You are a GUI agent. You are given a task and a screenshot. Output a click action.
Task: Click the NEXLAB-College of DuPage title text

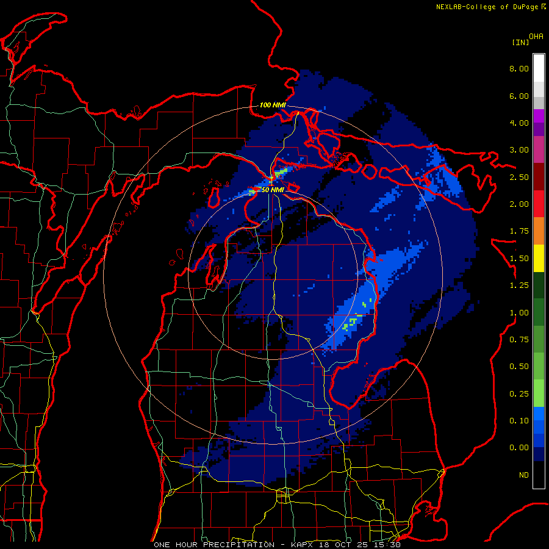coord(487,7)
